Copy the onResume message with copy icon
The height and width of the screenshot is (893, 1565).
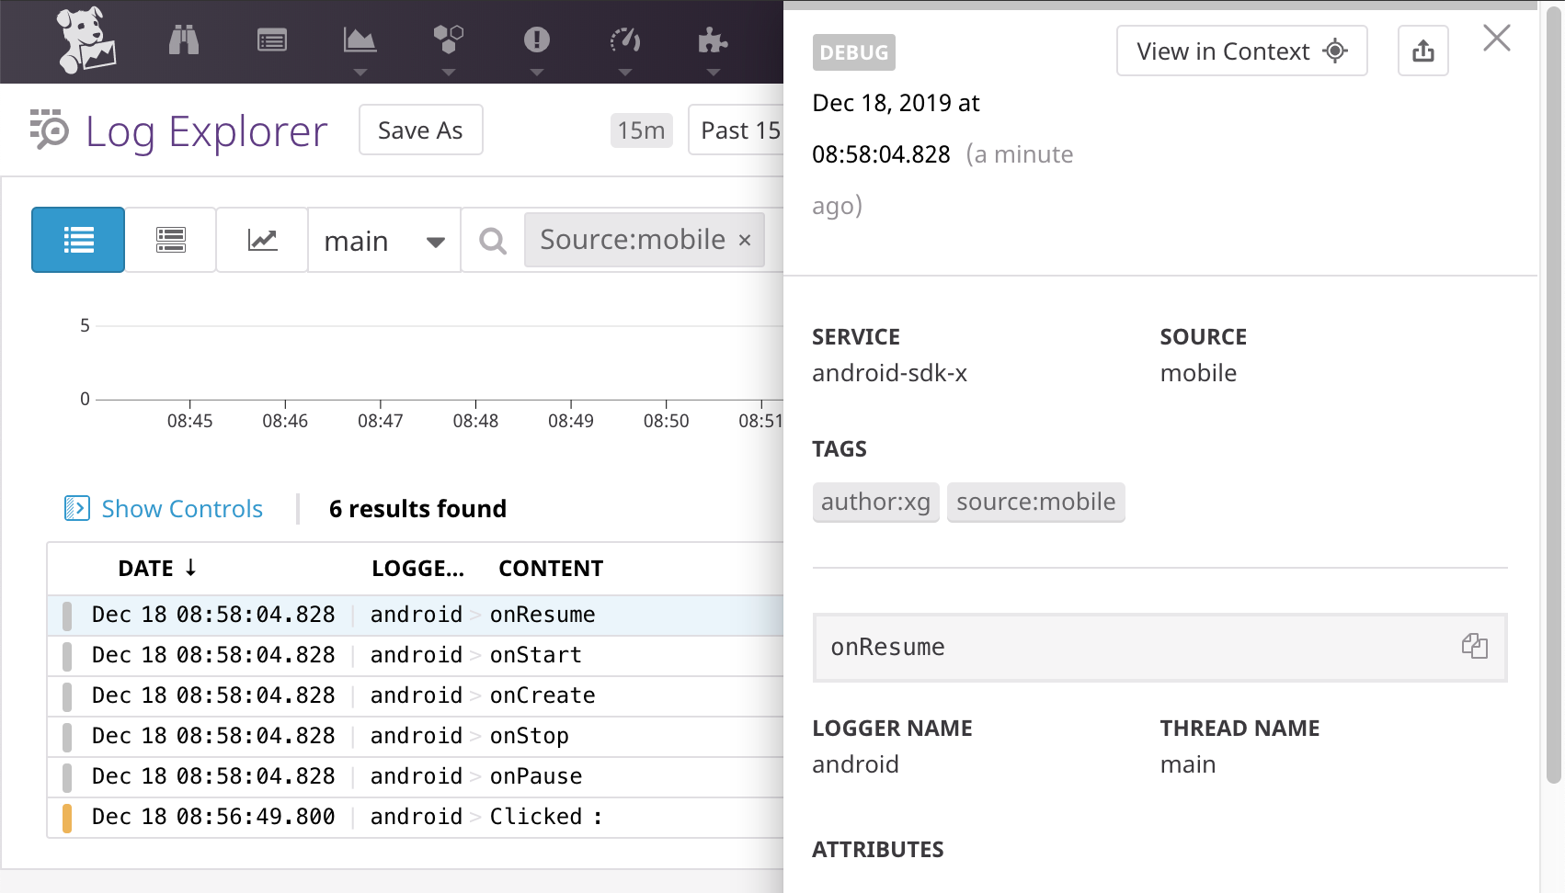[x=1475, y=646]
